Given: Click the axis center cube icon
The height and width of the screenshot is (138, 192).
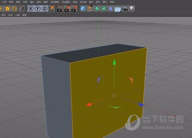Looking at the screenshot, I should tap(114, 95).
